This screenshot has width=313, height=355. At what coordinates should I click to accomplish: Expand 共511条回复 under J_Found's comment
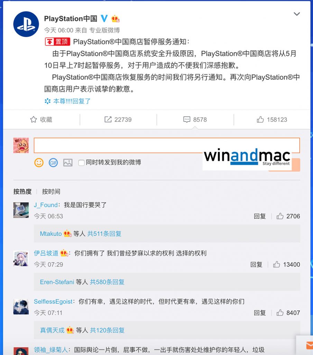[104, 234]
